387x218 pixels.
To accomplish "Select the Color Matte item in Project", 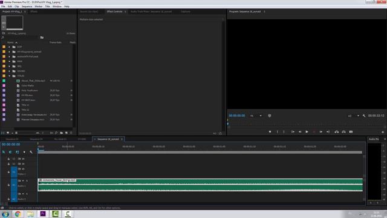I will tap(27, 85).
